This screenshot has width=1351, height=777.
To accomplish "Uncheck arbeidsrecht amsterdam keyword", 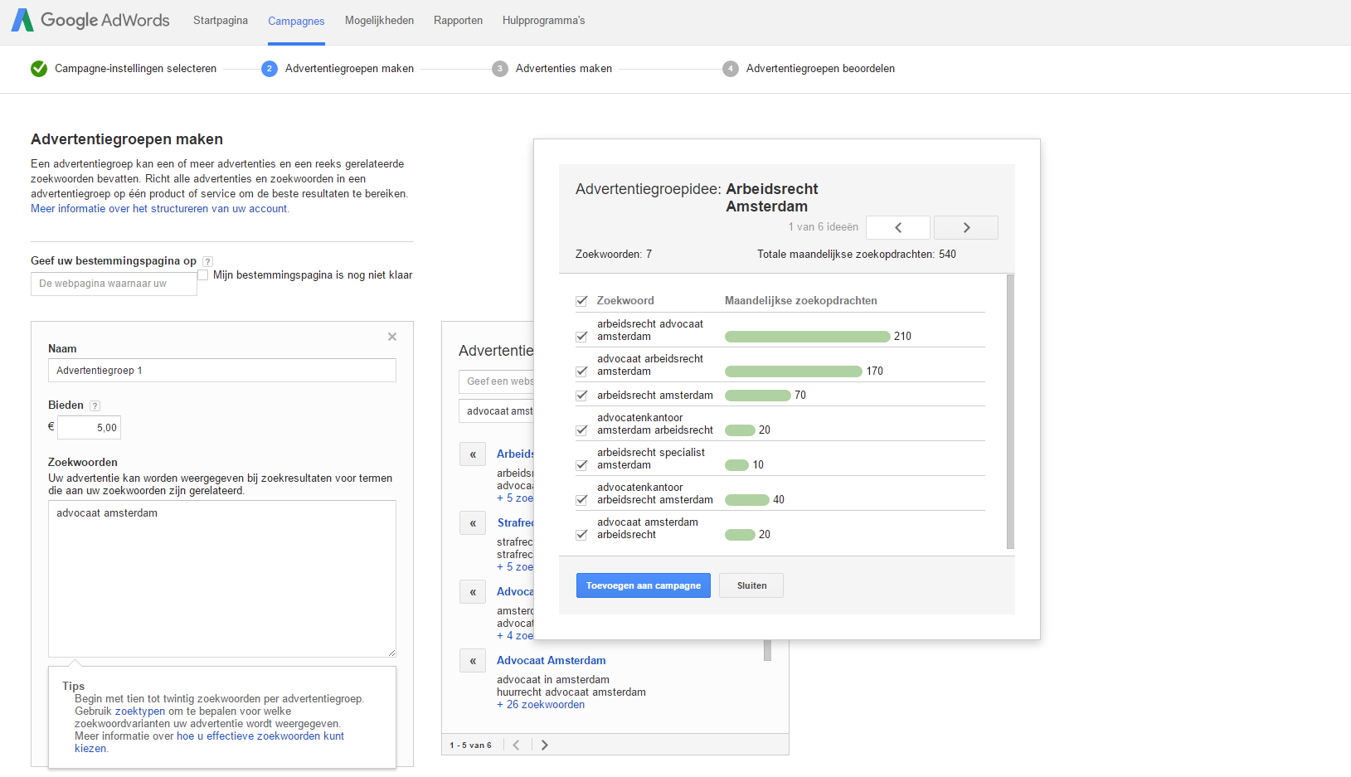I will pos(581,396).
